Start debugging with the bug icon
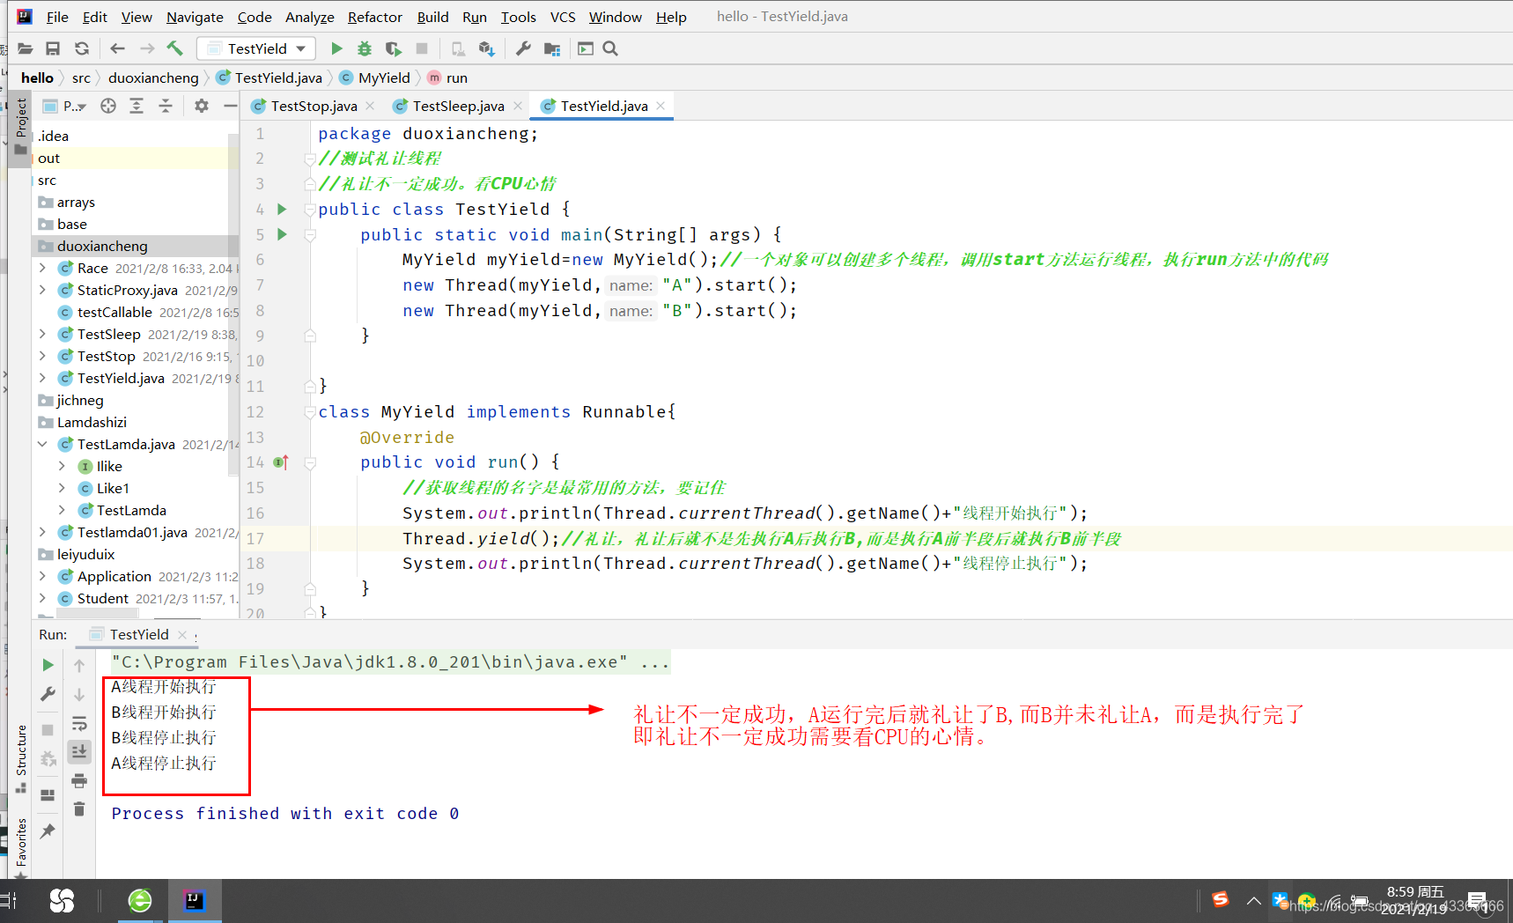 (x=365, y=48)
